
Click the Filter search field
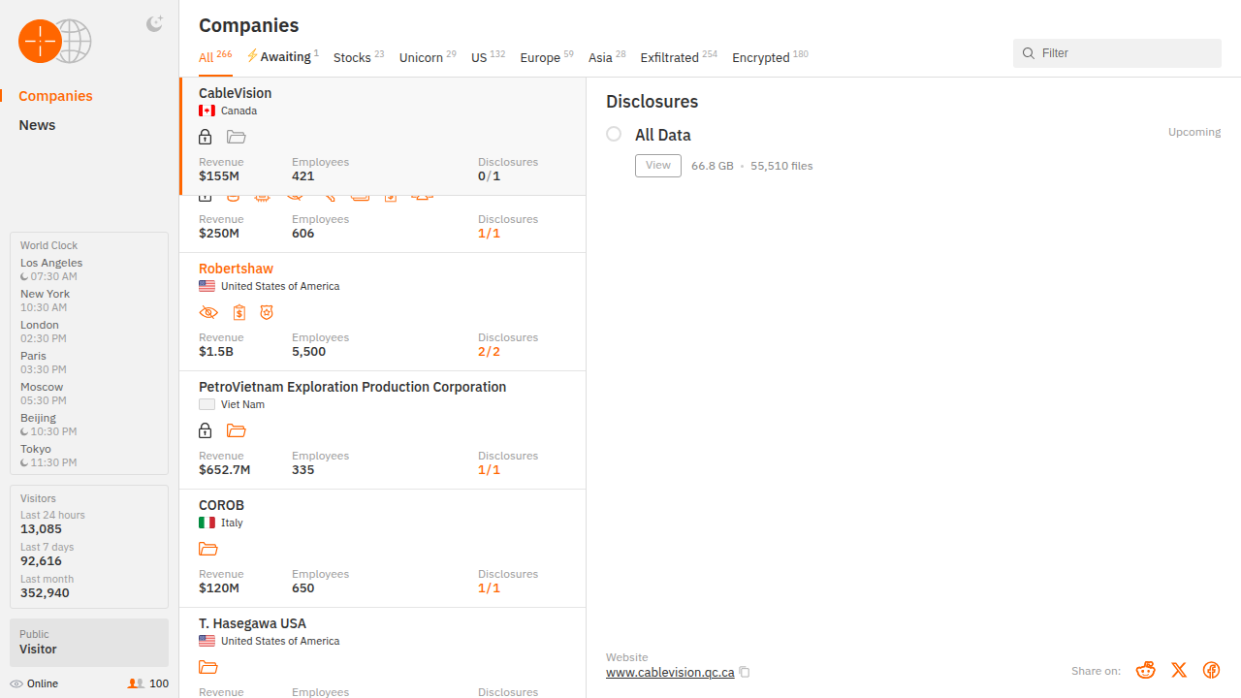[x=1125, y=53]
